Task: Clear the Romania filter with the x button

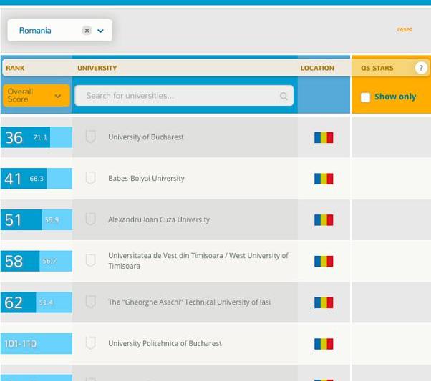Action: [x=87, y=31]
